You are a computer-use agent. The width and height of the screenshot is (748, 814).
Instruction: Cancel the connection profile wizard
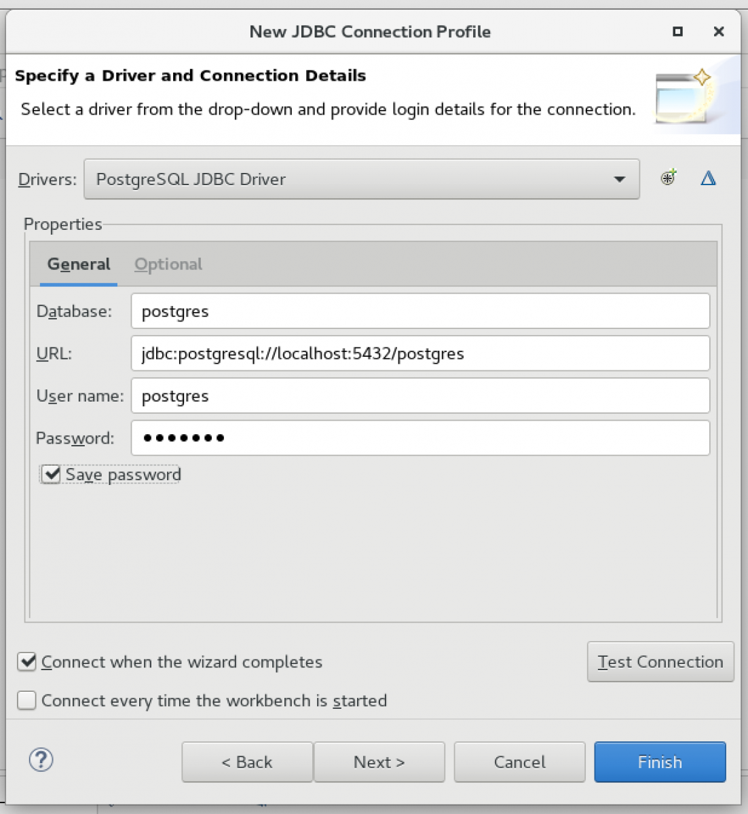tap(519, 762)
